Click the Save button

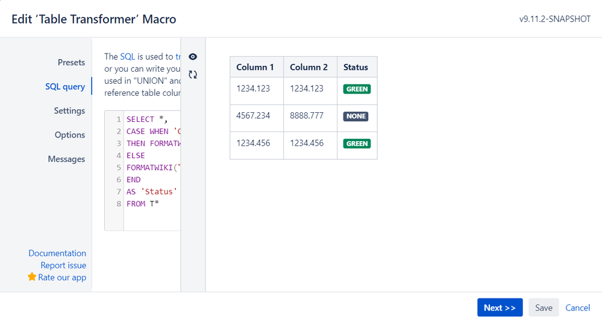click(x=544, y=308)
